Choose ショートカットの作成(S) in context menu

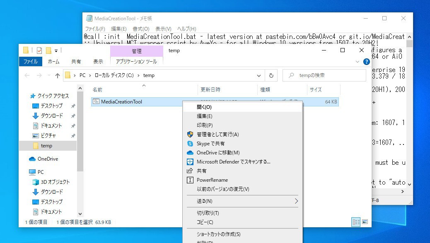pos(242,234)
